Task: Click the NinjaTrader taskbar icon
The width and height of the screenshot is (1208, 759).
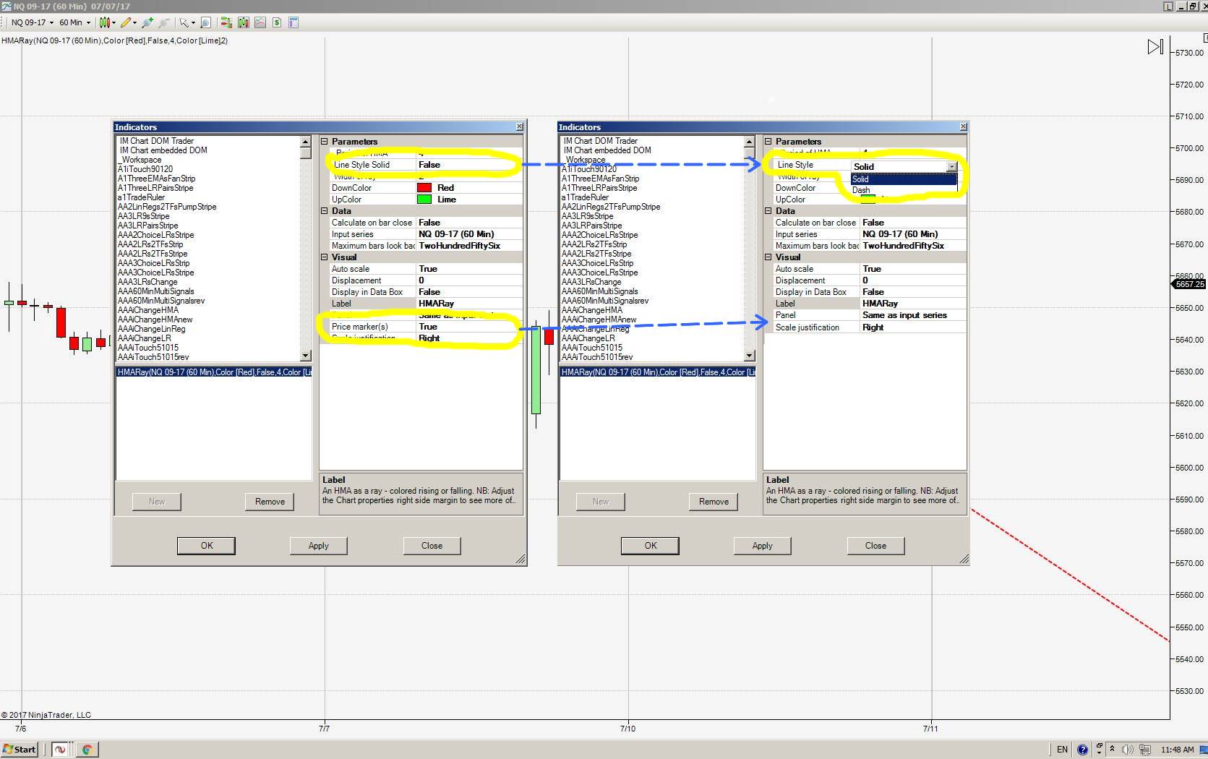Action: click(x=60, y=750)
